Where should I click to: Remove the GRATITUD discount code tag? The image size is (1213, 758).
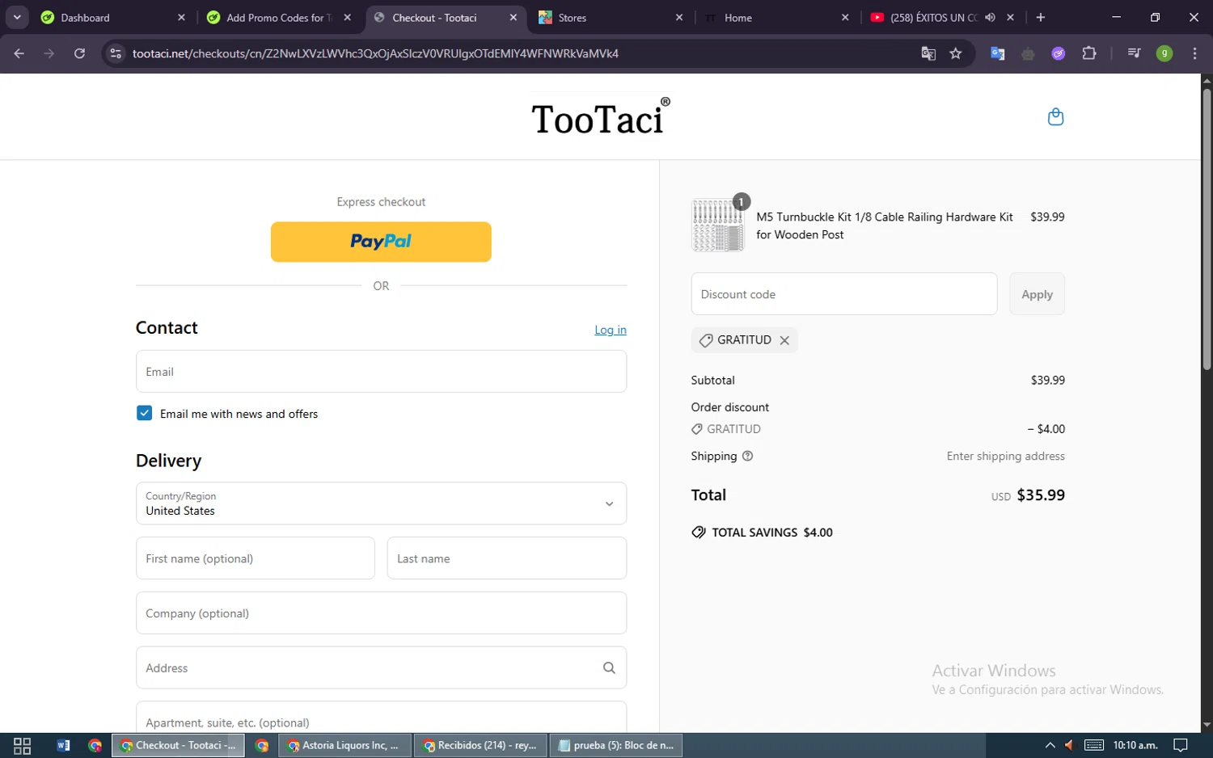784,340
